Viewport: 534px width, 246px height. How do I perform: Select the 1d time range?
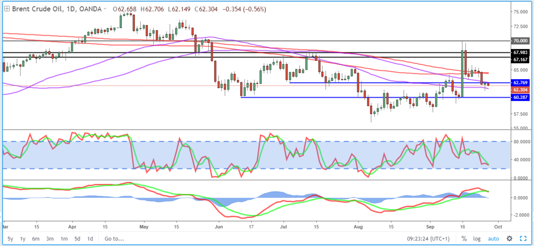click(x=90, y=239)
